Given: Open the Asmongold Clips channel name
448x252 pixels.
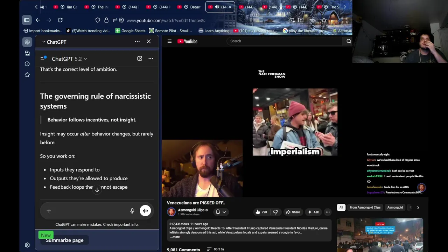Looking at the screenshot, I should 191,210.
